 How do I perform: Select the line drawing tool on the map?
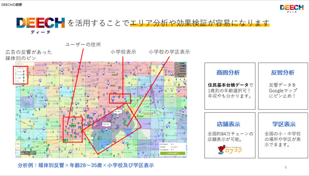pos(180,79)
